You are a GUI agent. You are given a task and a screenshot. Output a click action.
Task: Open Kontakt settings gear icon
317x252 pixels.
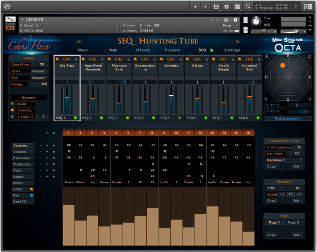pos(226,7)
